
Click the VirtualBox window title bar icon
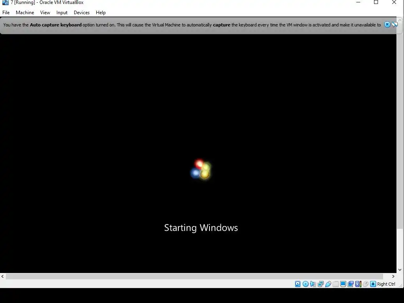[x=5, y=2]
